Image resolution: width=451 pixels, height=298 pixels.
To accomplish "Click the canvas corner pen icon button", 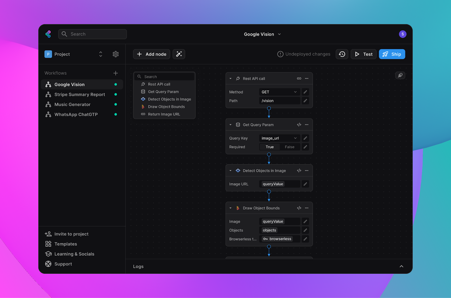I will (400, 75).
